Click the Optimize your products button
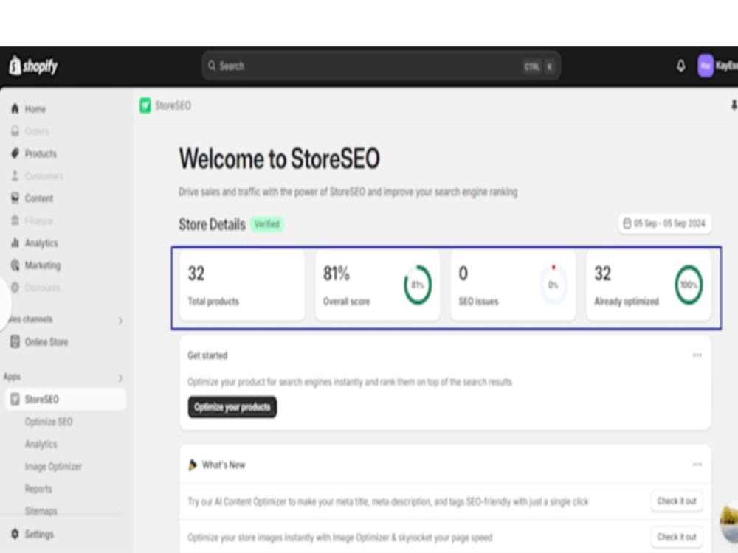This screenshot has height=553, width=738. (232, 407)
